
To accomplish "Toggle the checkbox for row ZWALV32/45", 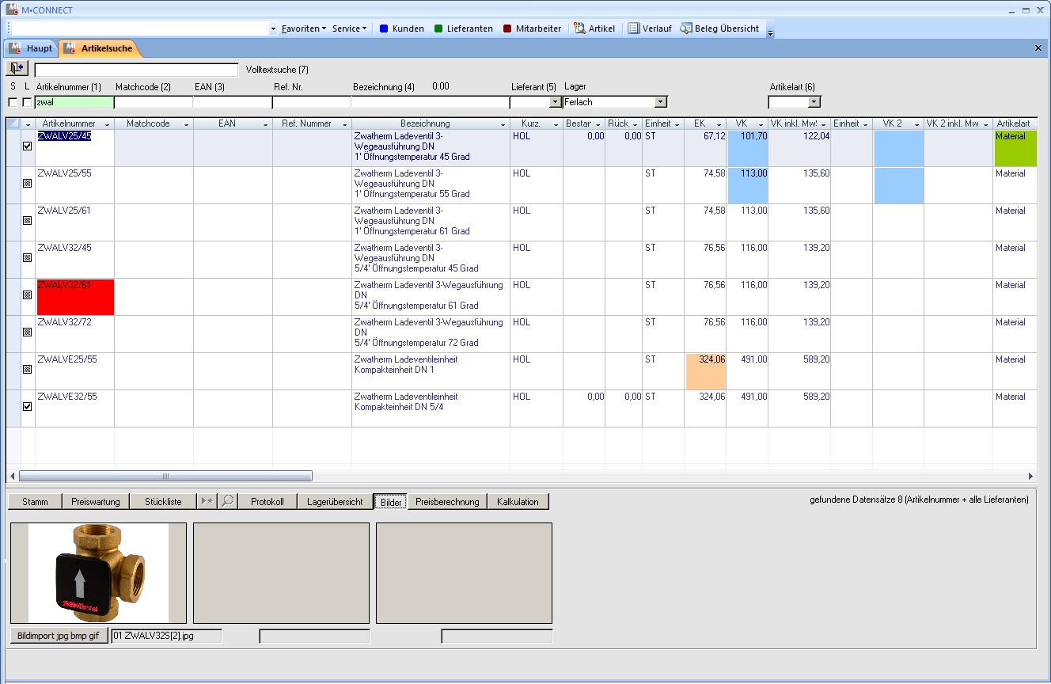I will [28, 257].
